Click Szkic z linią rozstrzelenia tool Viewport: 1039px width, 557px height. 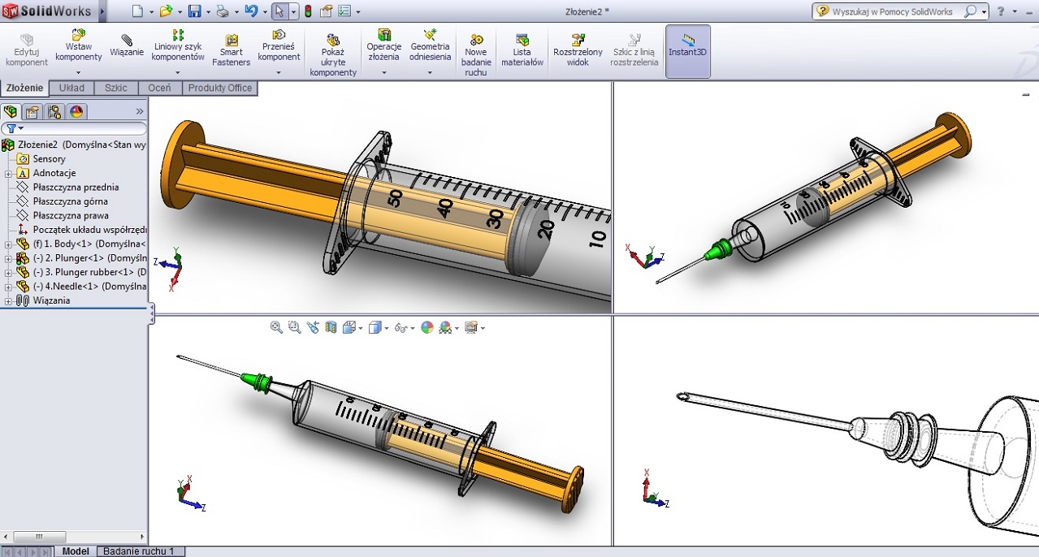(x=634, y=50)
